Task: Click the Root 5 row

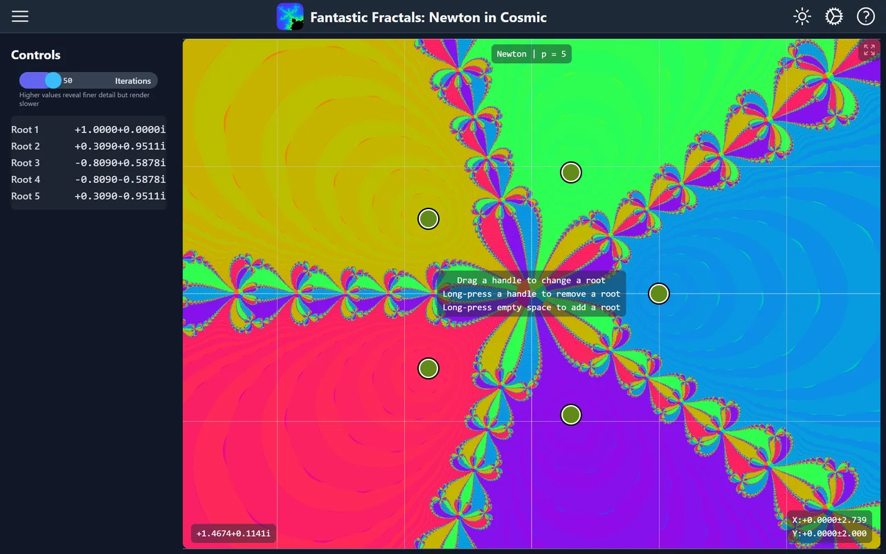Action: point(89,196)
